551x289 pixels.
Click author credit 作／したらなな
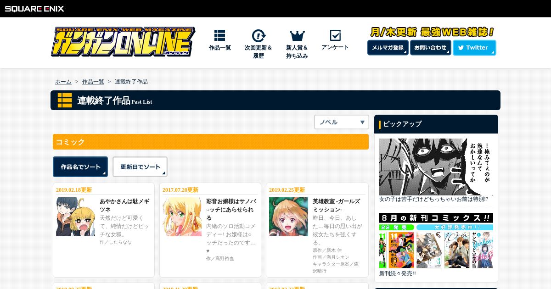click(116, 242)
